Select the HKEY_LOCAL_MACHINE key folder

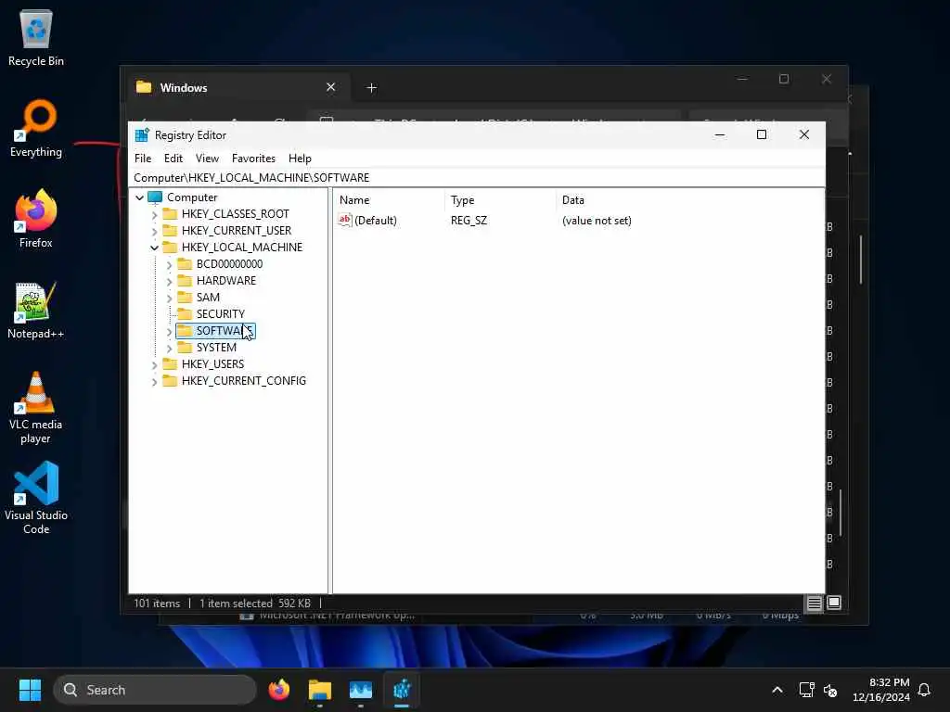click(x=242, y=247)
